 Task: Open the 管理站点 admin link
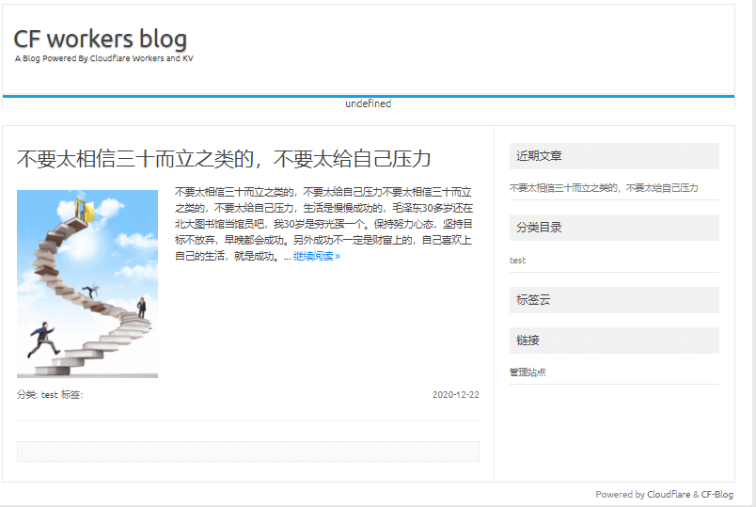coord(528,372)
